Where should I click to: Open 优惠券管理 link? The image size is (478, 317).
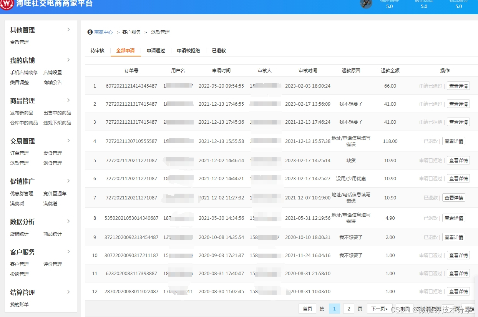coord(22,194)
